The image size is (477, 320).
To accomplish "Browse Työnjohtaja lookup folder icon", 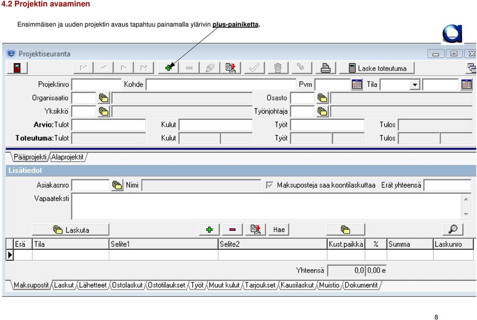I will click(x=322, y=111).
